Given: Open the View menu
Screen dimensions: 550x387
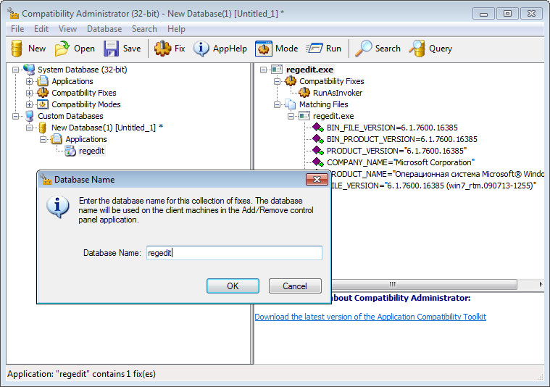Looking at the screenshot, I should [x=67, y=29].
